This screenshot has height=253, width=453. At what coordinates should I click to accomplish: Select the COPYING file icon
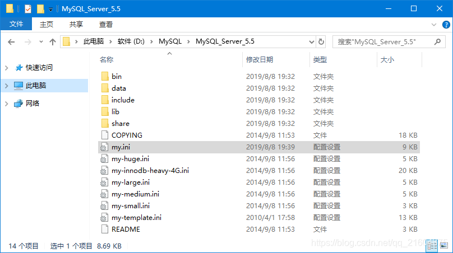click(105, 135)
